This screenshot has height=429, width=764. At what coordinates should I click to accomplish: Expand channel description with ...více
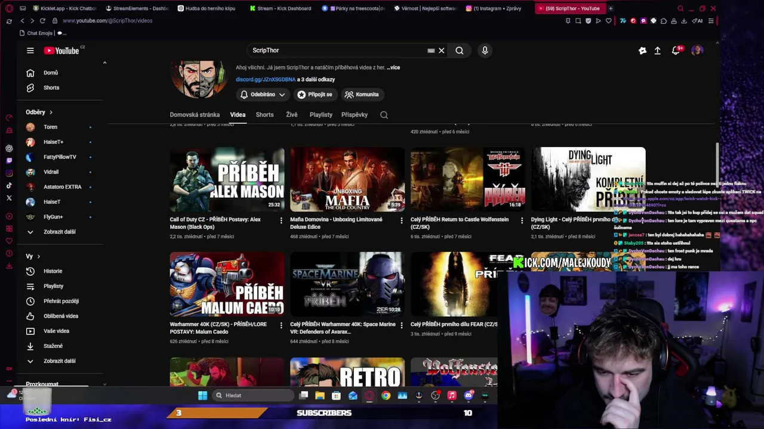(x=393, y=67)
